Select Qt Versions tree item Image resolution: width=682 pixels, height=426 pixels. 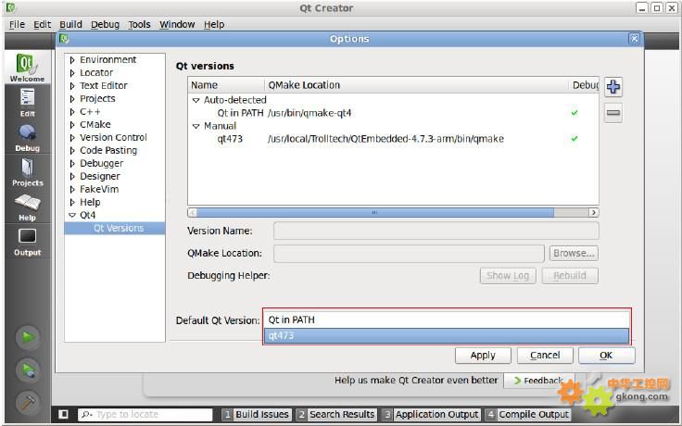coord(115,228)
